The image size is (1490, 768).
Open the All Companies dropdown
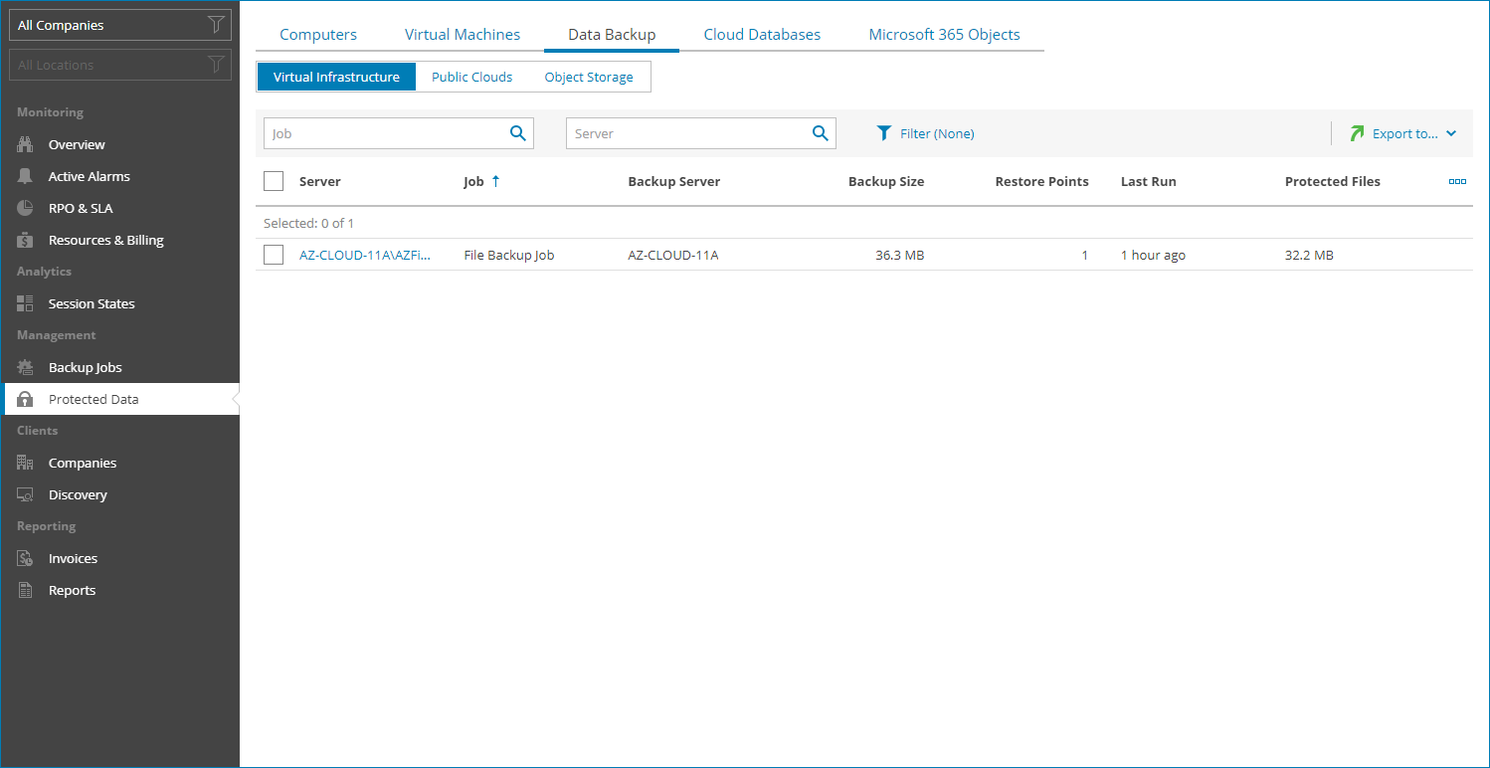(x=109, y=25)
